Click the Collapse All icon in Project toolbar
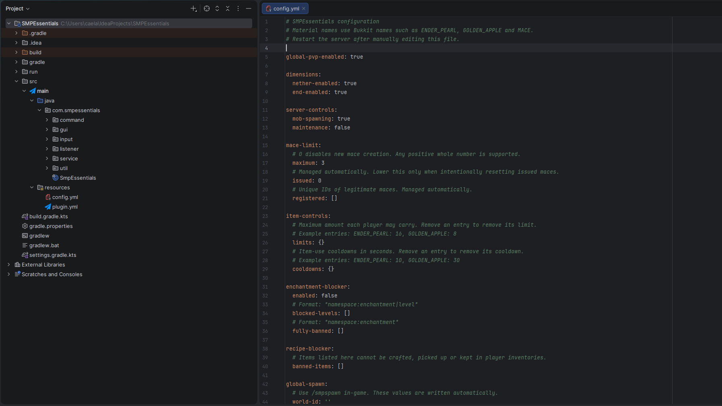 pos(228,8)
